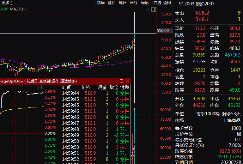
Task: Toggle the intraday mini-chart panel icon
Action: pyautogui.click(x=40, y=88)
